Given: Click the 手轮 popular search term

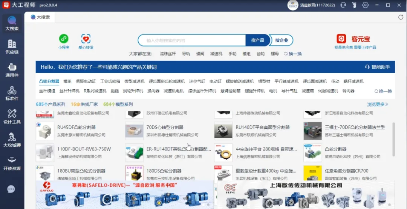Looking at the screenshot, I should point(232,54).
